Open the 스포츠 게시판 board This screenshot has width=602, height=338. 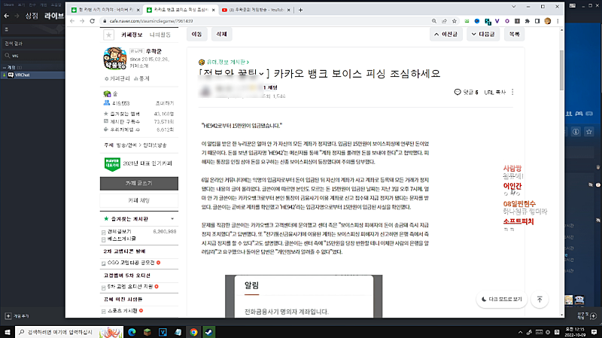point(122,311)
